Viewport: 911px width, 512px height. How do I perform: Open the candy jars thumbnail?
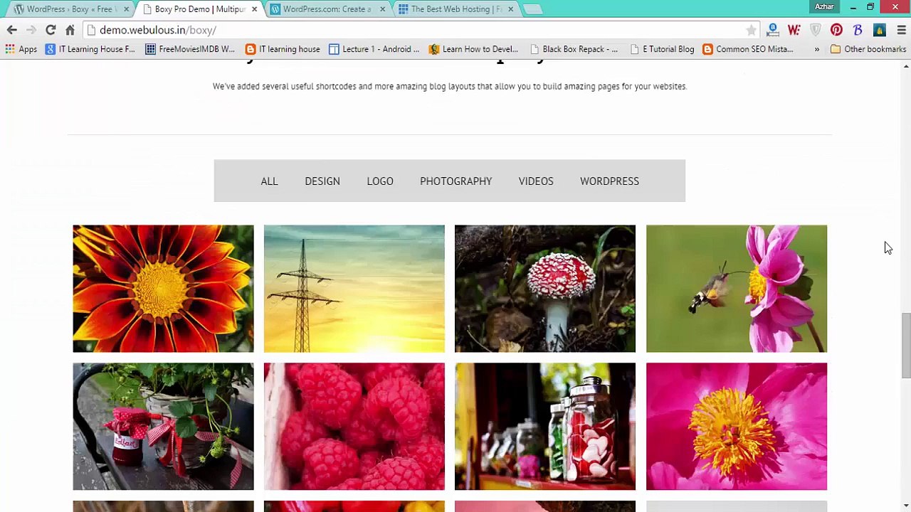coord(545,427)
